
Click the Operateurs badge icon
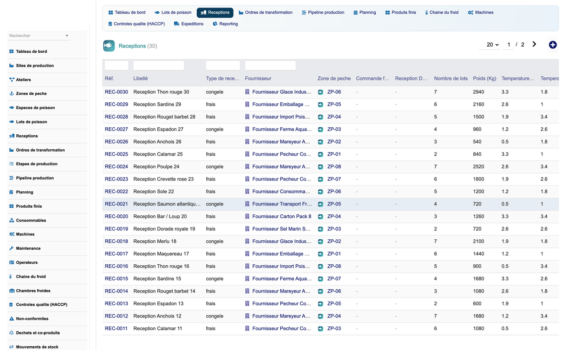click(11, 262)
